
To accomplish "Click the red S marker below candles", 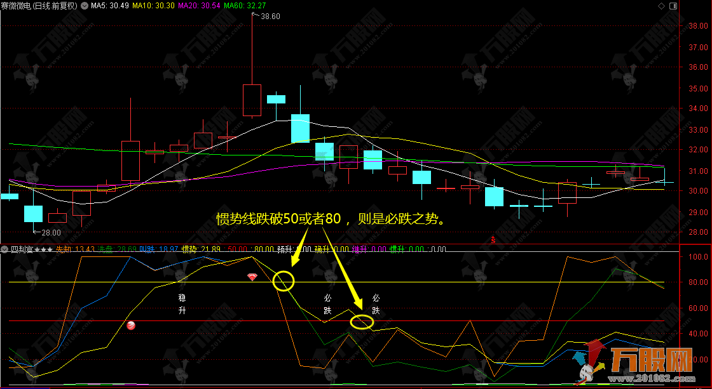I will pyautogui.click(x=493, y=240).
